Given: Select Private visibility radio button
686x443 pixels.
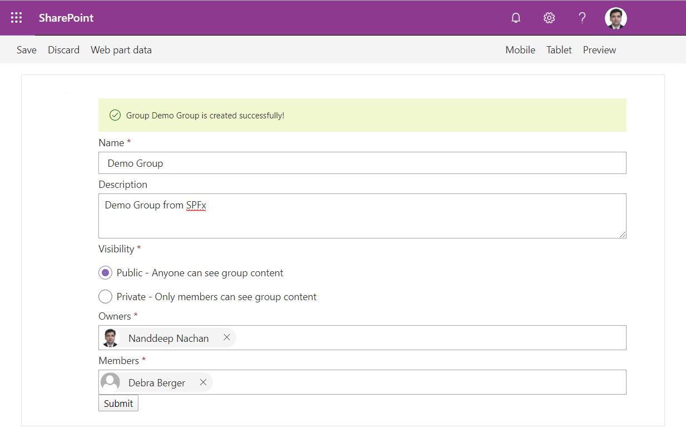Looking at the screenshot, I should click(105, 297).
